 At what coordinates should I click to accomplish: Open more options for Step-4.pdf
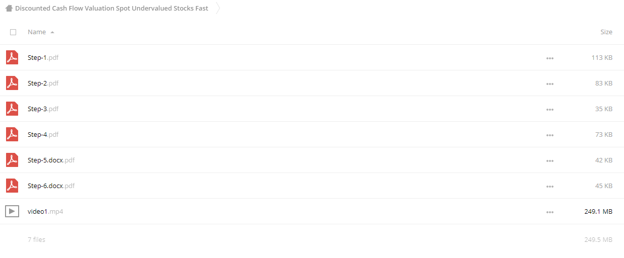tap(550, 135)
